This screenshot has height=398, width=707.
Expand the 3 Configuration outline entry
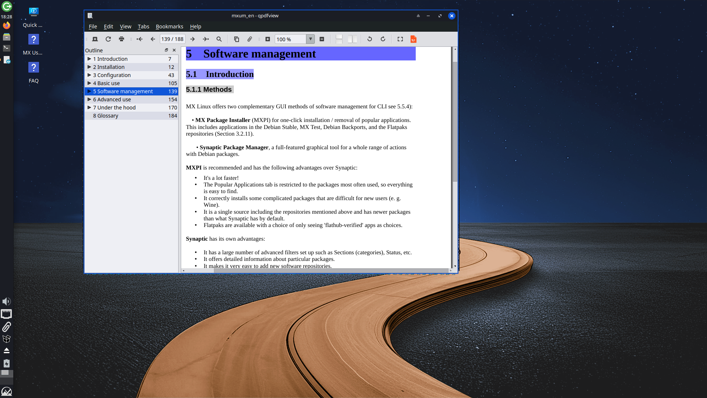[89, 75]
